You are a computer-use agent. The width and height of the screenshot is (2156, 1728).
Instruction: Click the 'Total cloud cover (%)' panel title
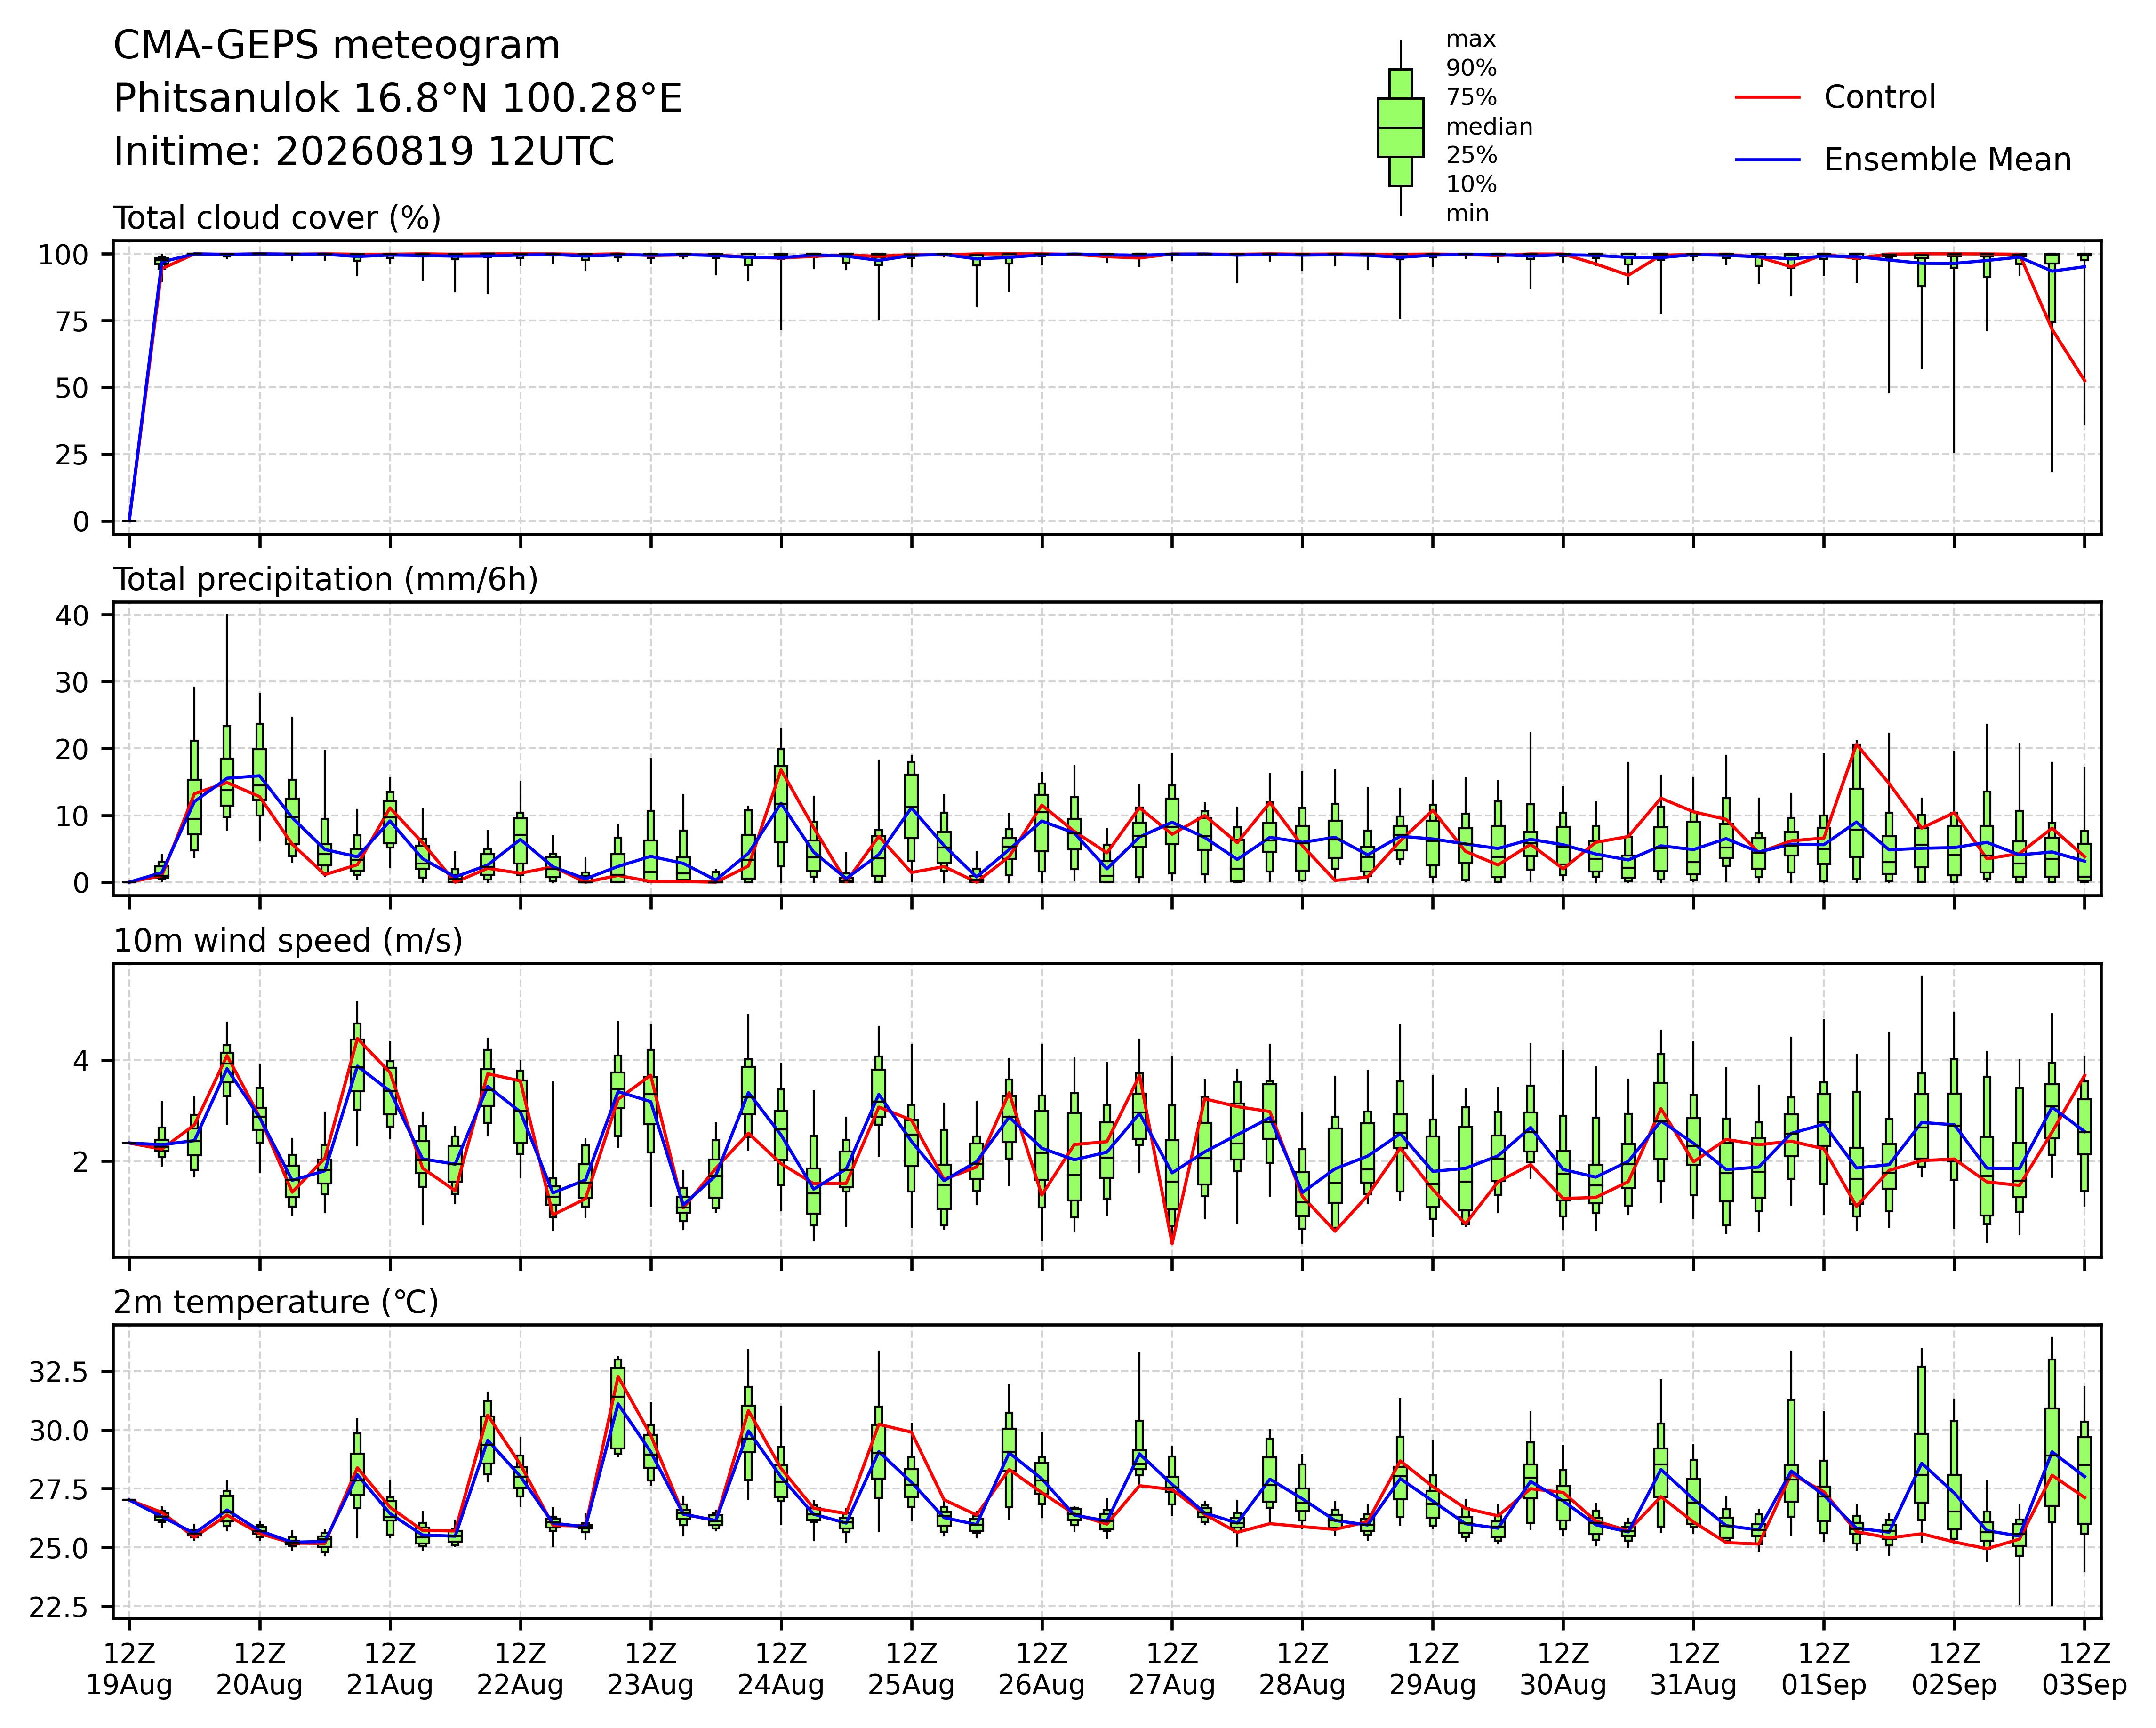pos(277,218)
